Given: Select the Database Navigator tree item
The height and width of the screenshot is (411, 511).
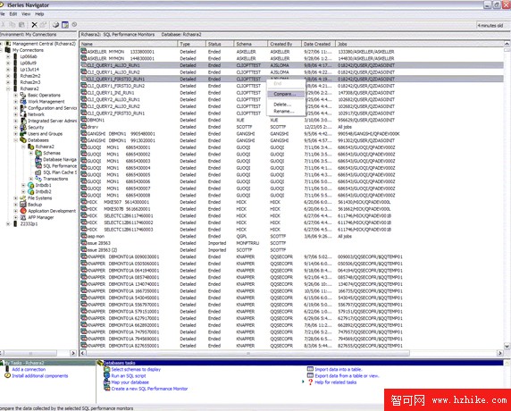Looking at the screenshot, I should coord(60,160).
